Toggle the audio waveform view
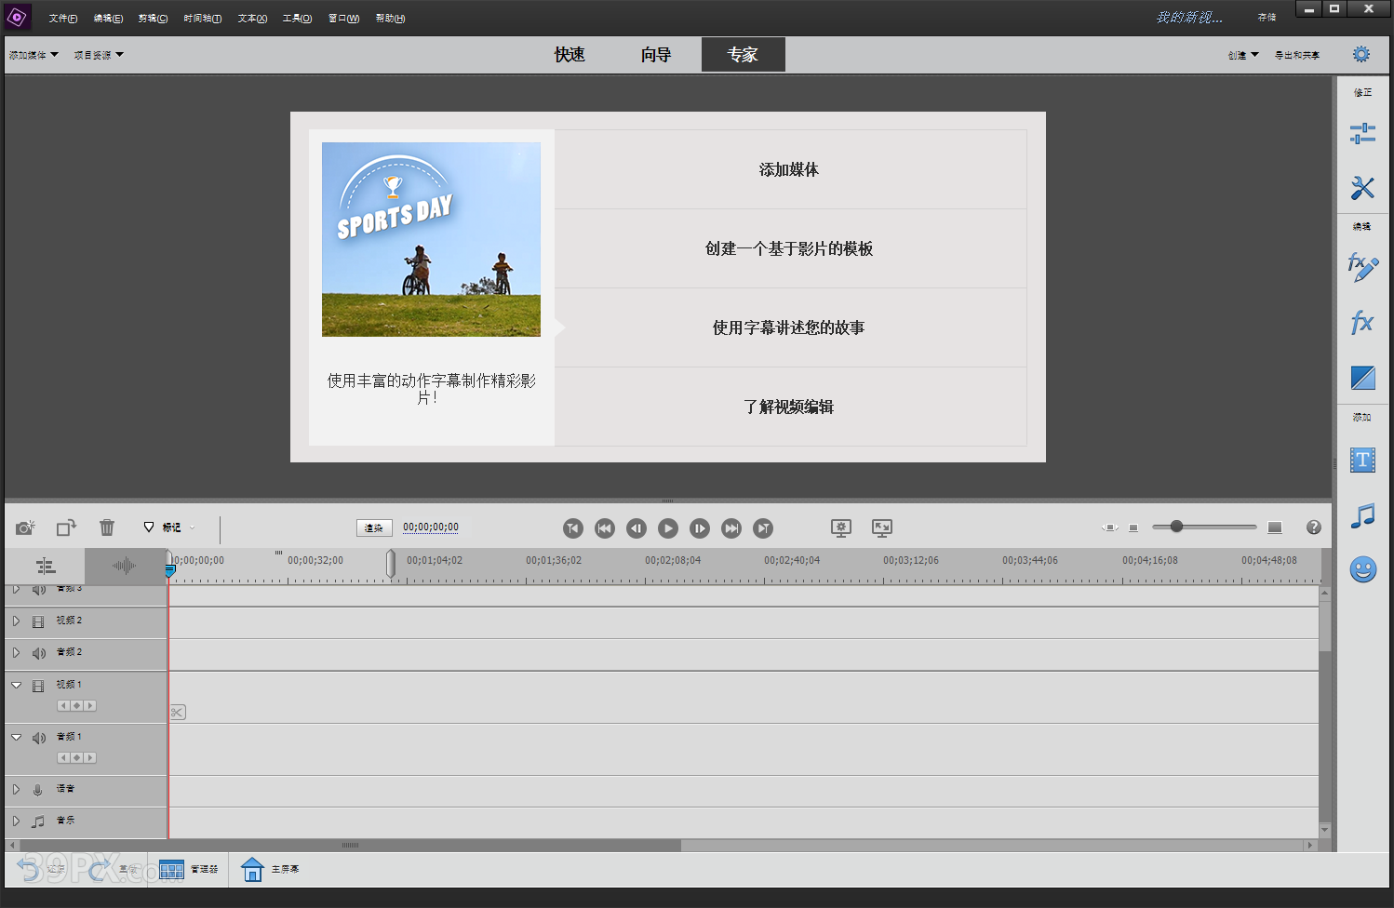 point(124,566)
